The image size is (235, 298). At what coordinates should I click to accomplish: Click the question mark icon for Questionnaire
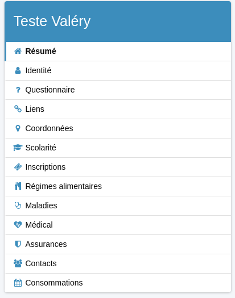pyautogui.click(x=18, y=90)
